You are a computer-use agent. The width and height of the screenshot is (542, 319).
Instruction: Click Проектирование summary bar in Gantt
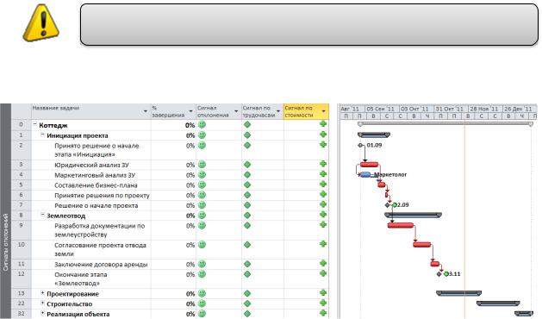458,293
